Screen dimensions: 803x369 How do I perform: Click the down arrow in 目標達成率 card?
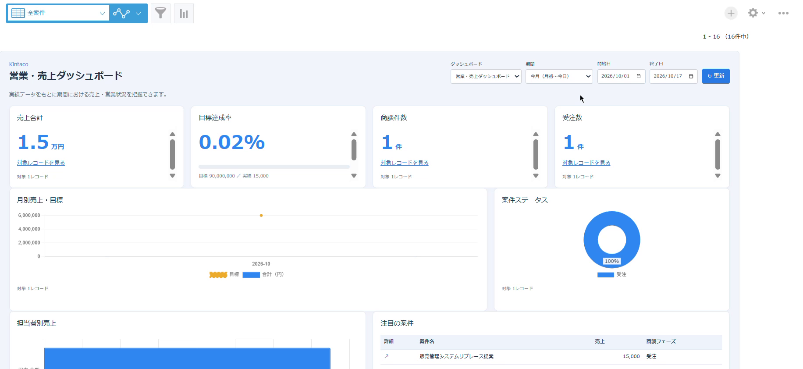pyautogui.click(x=354, y=176)
